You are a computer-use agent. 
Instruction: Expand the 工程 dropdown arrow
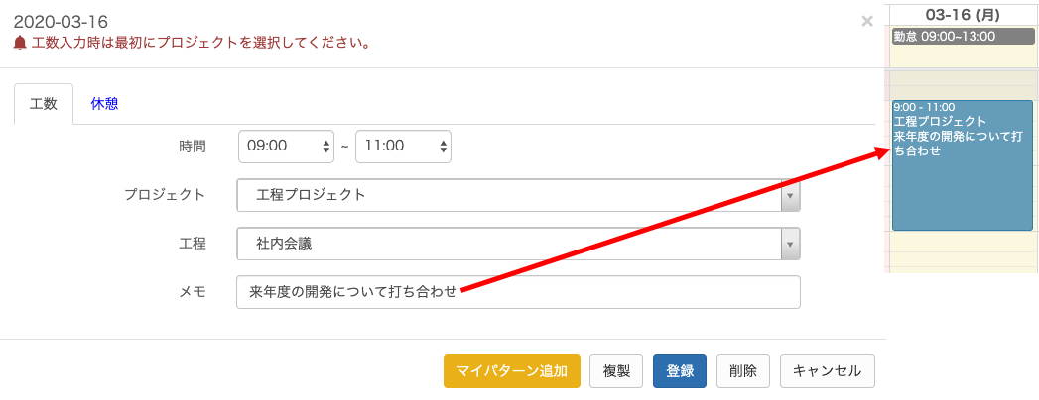tap(790, 244)
